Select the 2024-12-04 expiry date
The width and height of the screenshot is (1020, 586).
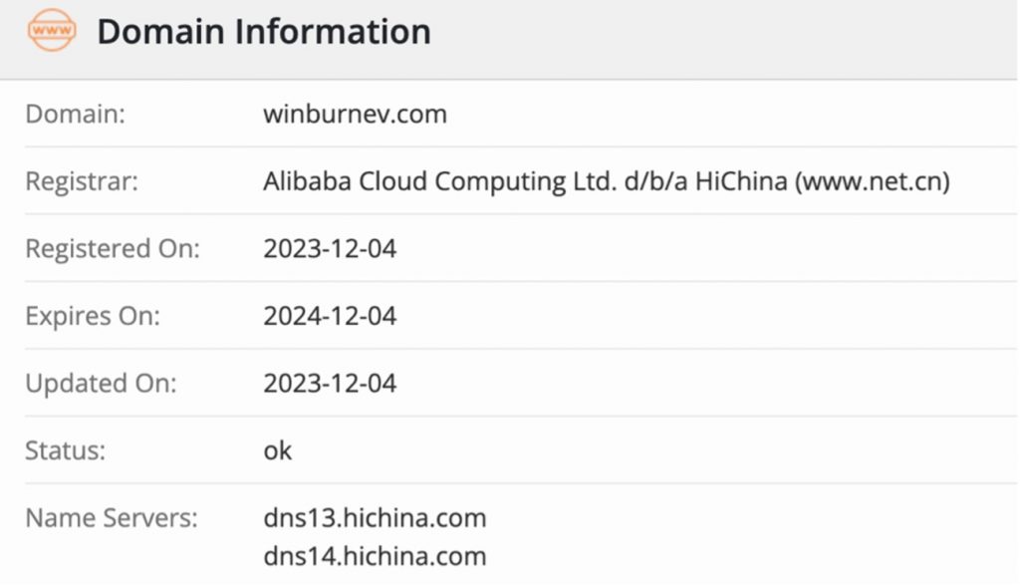[x=330, y=317]
